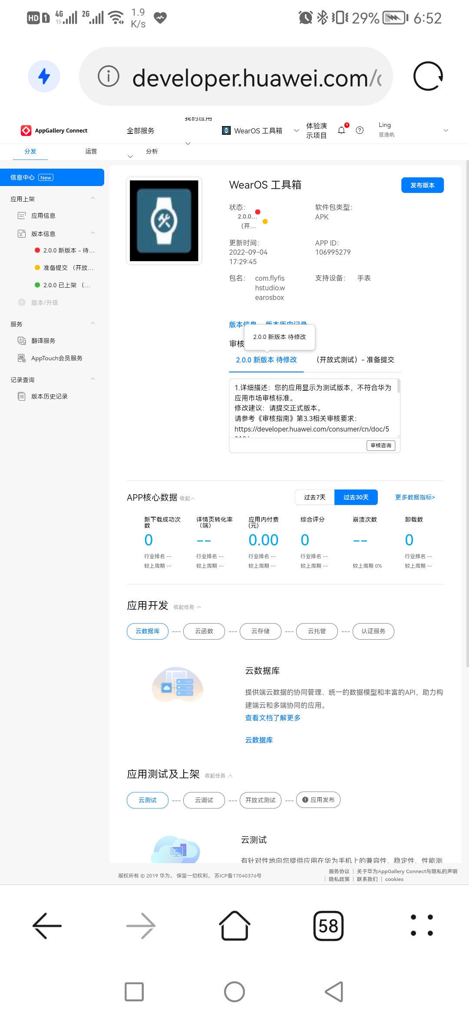The height and width of the screenshot is (1017, 469).
Task: Open the 58 tabs switcher
Action: 328,926
